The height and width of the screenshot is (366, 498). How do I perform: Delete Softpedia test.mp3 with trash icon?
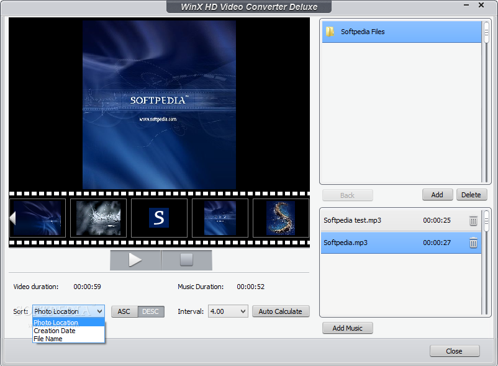click(x=473, y=220)
